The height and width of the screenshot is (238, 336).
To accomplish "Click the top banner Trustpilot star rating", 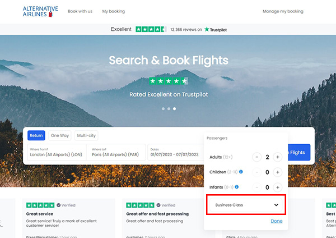I will (x=151, y=29).
